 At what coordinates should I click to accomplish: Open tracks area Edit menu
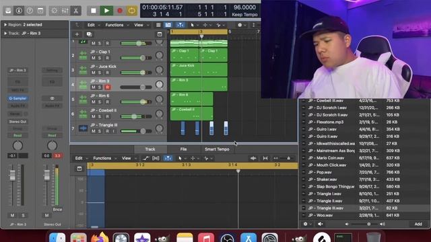93,25
